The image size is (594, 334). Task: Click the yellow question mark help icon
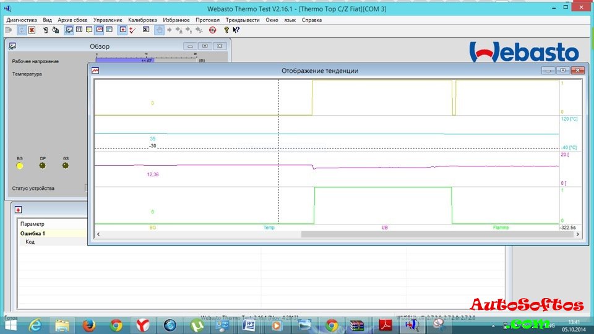click(x=226, y=30)
